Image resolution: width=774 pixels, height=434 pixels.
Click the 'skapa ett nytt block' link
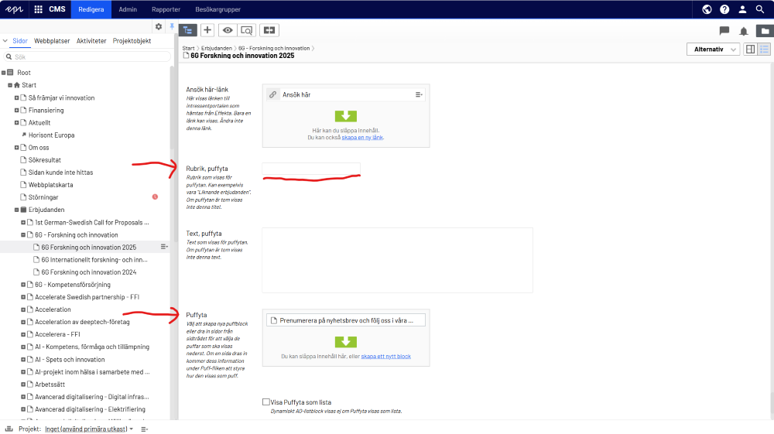385,357
